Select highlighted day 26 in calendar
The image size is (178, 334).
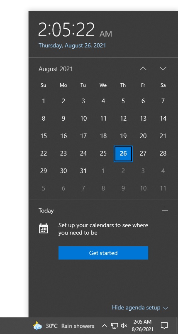click(x=123, y=153)
